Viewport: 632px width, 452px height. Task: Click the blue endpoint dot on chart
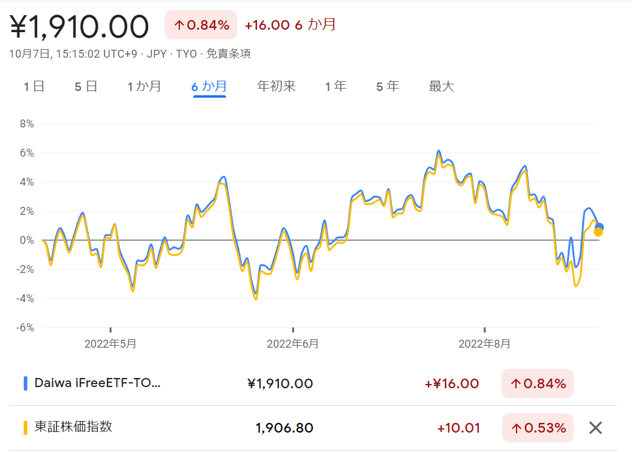(599, 227)
